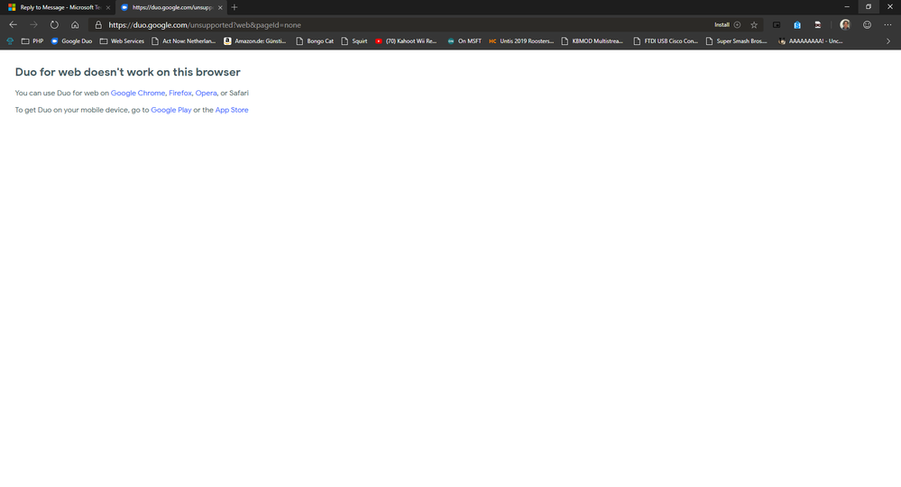
Task: Show more bookmarks with overflow chevron
Action: (888, 41)
